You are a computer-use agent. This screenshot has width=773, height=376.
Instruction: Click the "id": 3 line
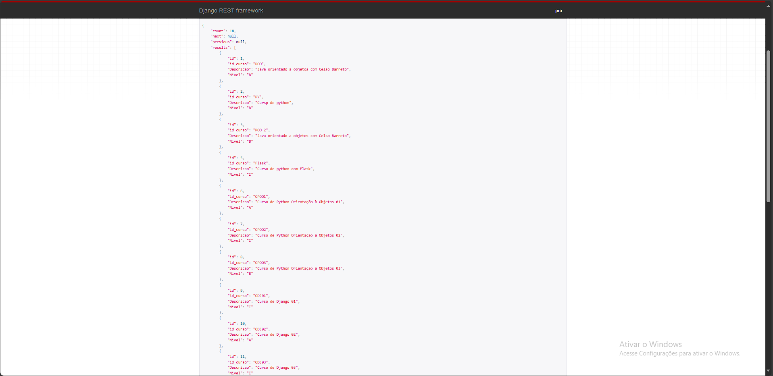pos(236,125)
